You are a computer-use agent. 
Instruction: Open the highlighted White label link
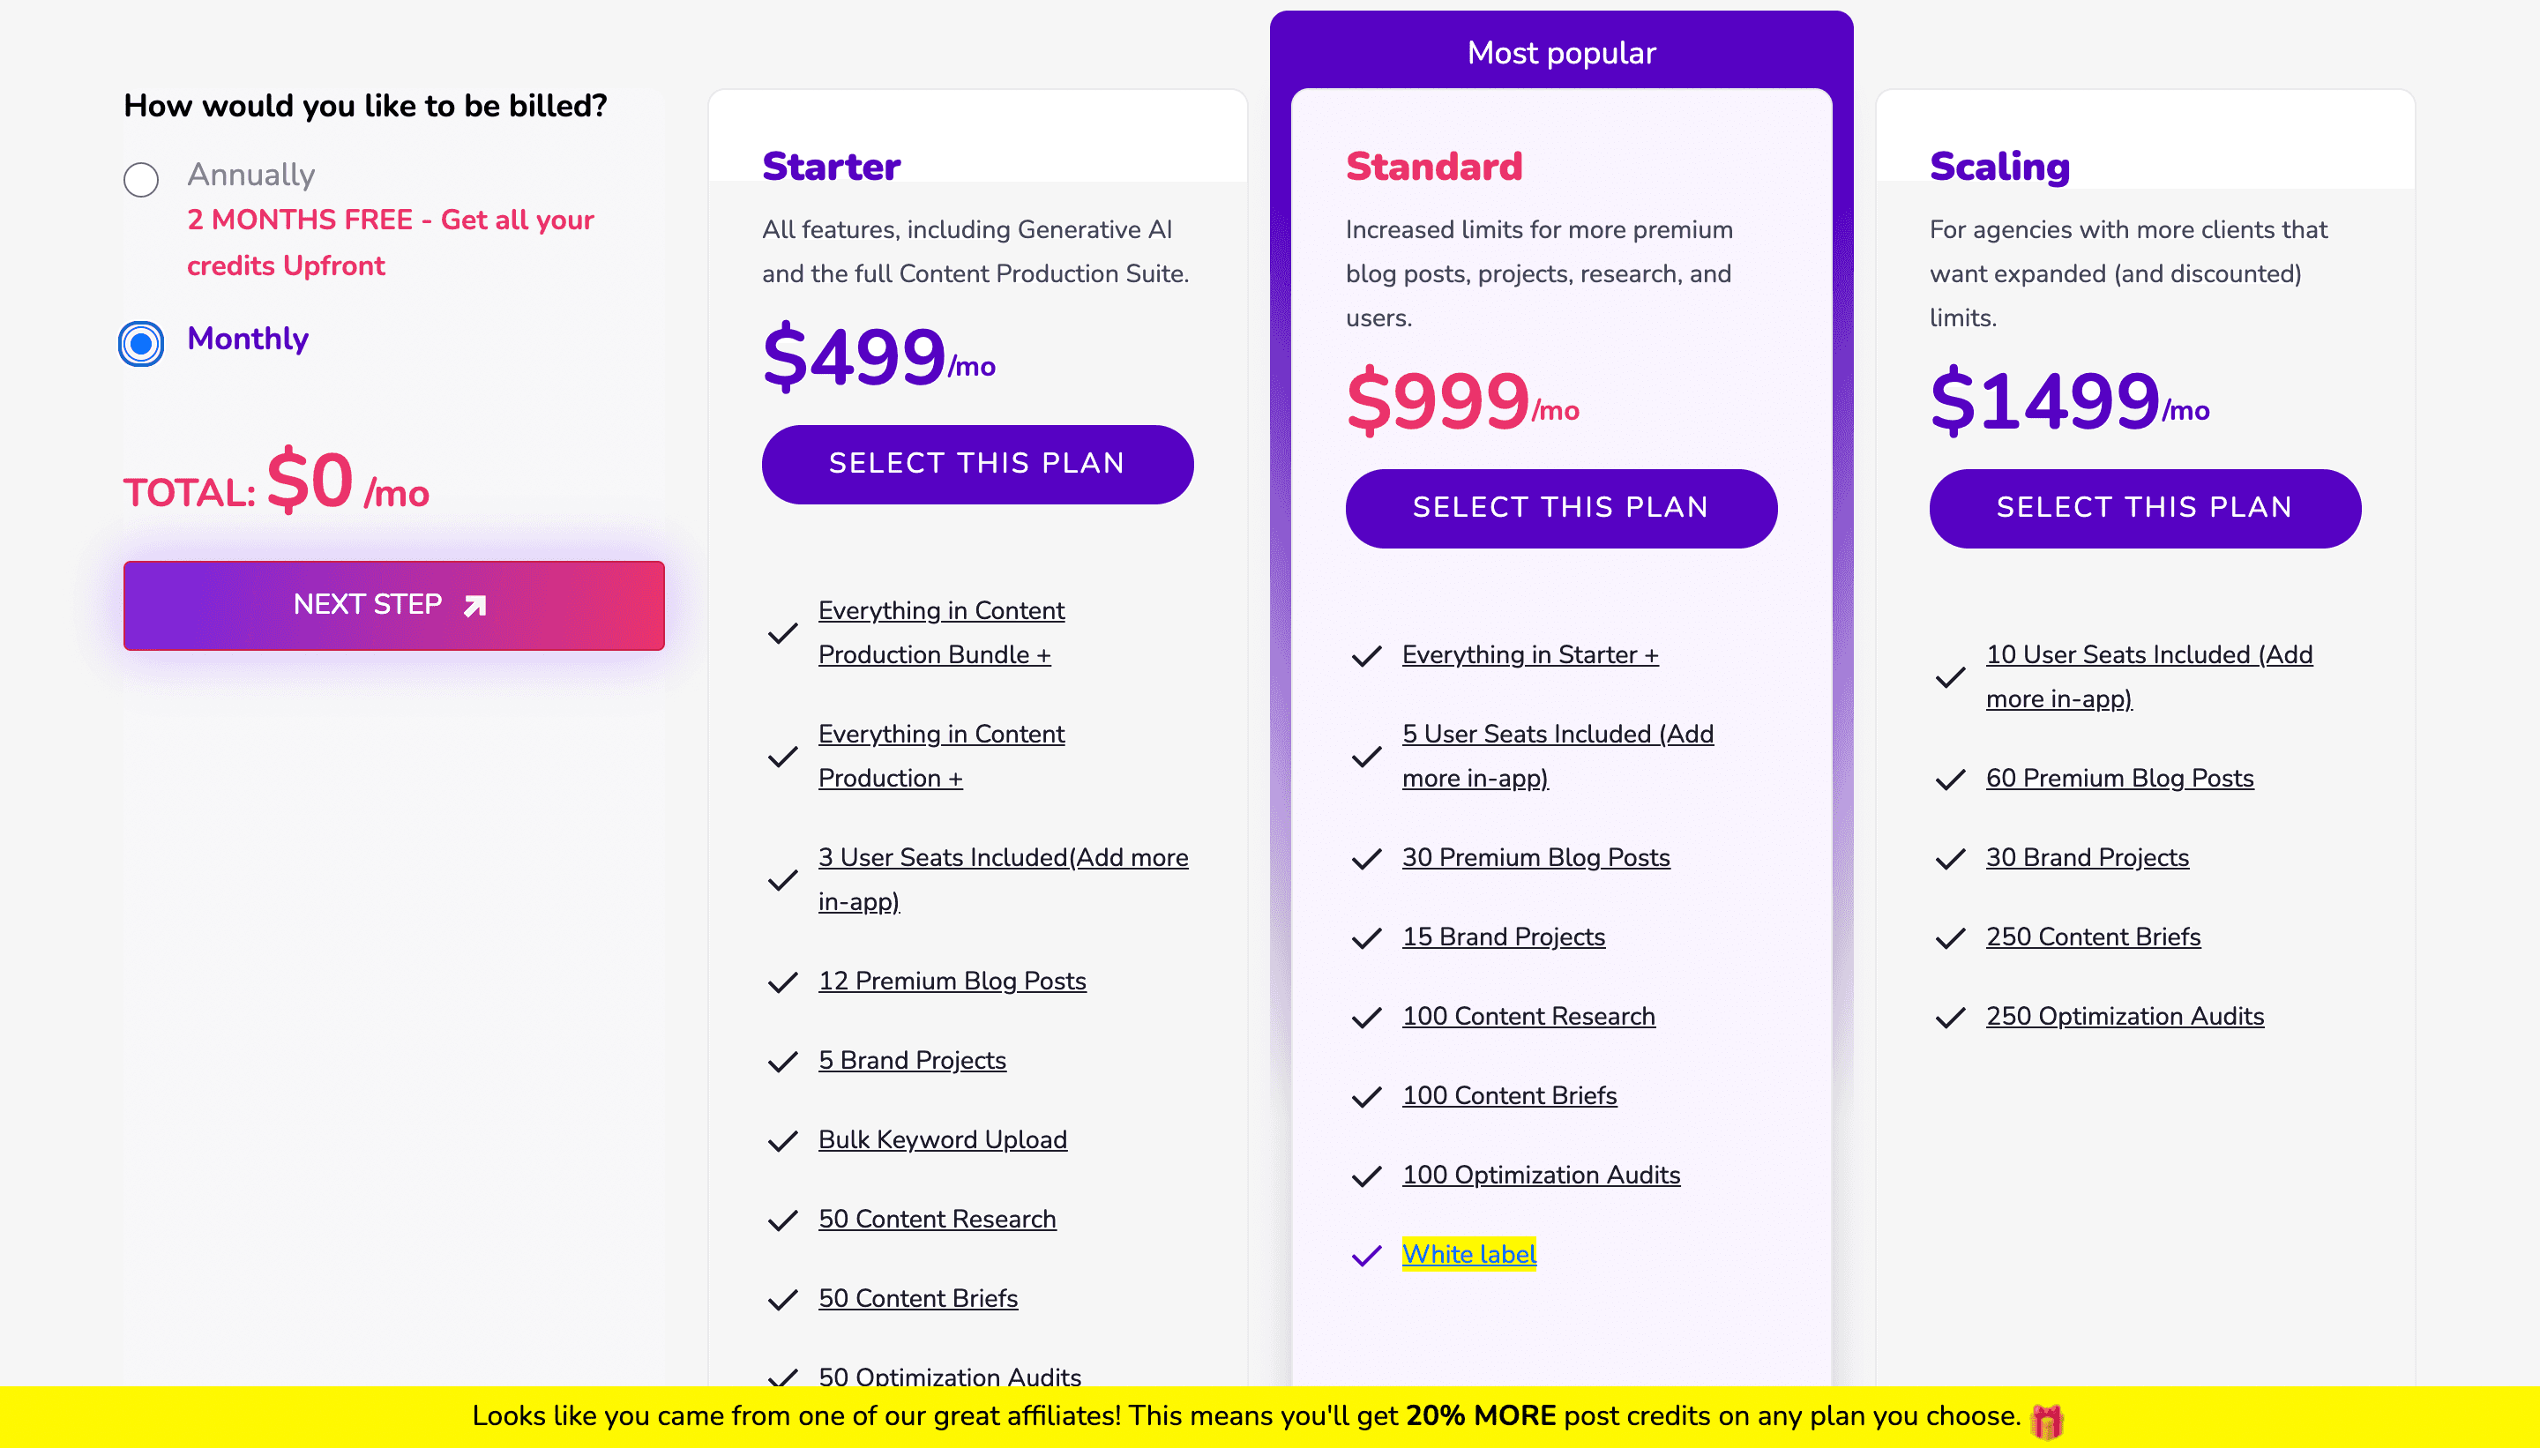coord(1468,1254)
